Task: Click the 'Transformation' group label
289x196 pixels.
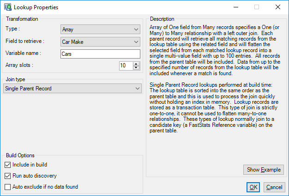Action: pyautogui.click(x=22, y=19)
